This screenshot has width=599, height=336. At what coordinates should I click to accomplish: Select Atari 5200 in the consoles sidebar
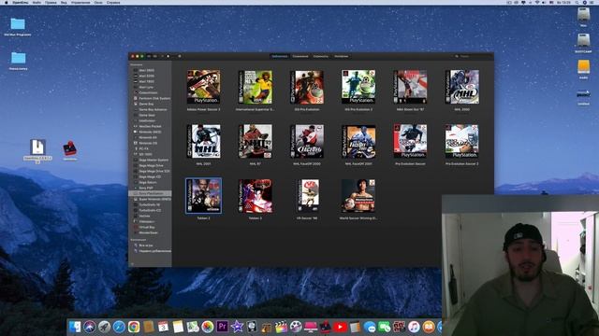pyautogui.click(x=147, y=76)
